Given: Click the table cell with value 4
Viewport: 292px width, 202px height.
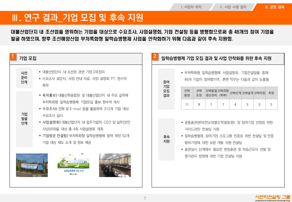Looking at the screenshot, I should (x=235, y=104).
